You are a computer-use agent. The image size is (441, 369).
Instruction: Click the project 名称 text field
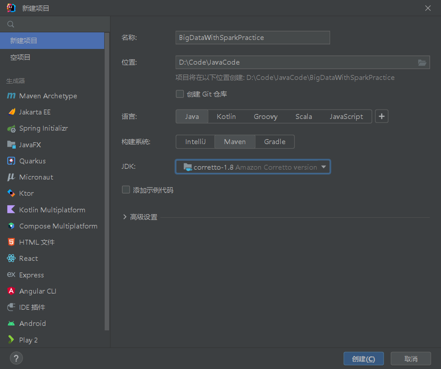pyautogui.click(x=252, y=38)
